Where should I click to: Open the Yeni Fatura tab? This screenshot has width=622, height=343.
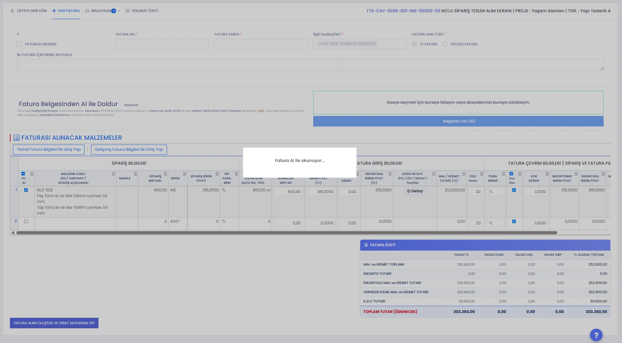pos(66,11)
